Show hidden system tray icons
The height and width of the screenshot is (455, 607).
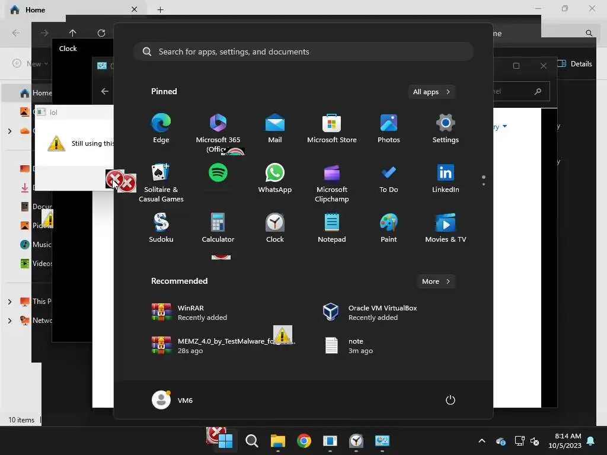pos(482,441)
